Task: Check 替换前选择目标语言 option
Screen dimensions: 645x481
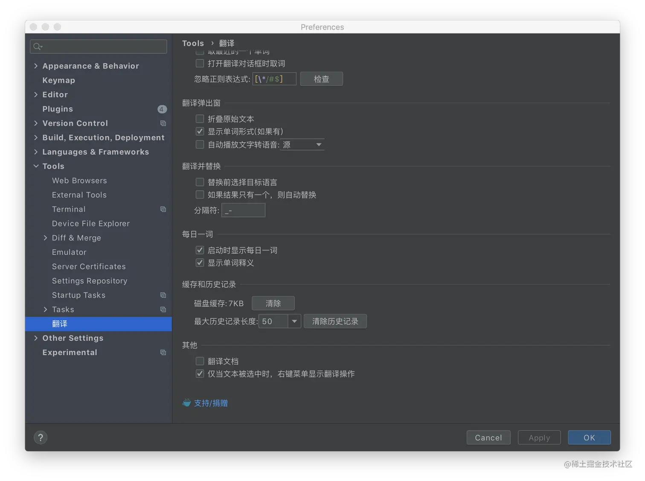Action: pyautogui.click(x=200, y=182)
